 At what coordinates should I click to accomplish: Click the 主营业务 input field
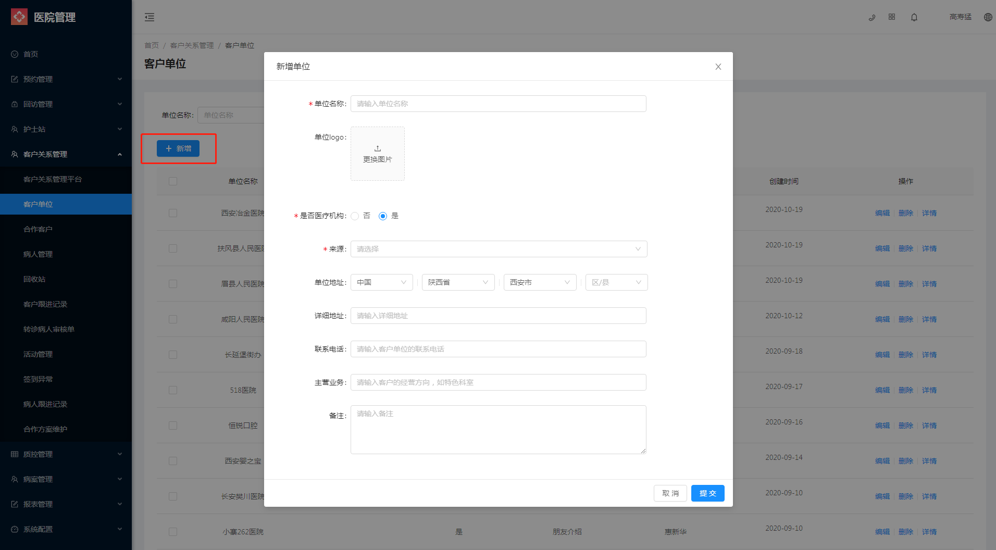click(x=499, y=382)
